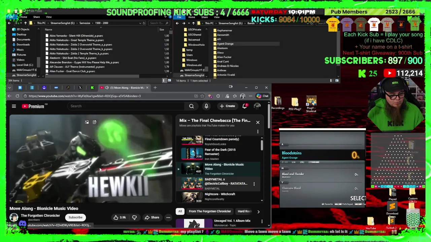Select the All filter chip
The image size is (431, 242).
[x=180, y=211]
